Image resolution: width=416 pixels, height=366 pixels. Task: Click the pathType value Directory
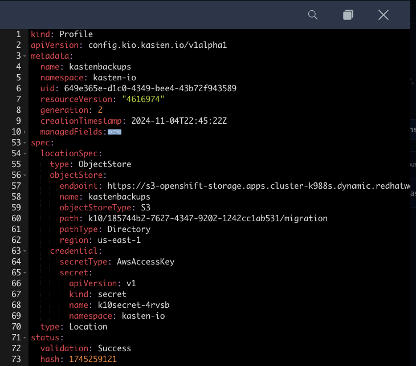129,229
